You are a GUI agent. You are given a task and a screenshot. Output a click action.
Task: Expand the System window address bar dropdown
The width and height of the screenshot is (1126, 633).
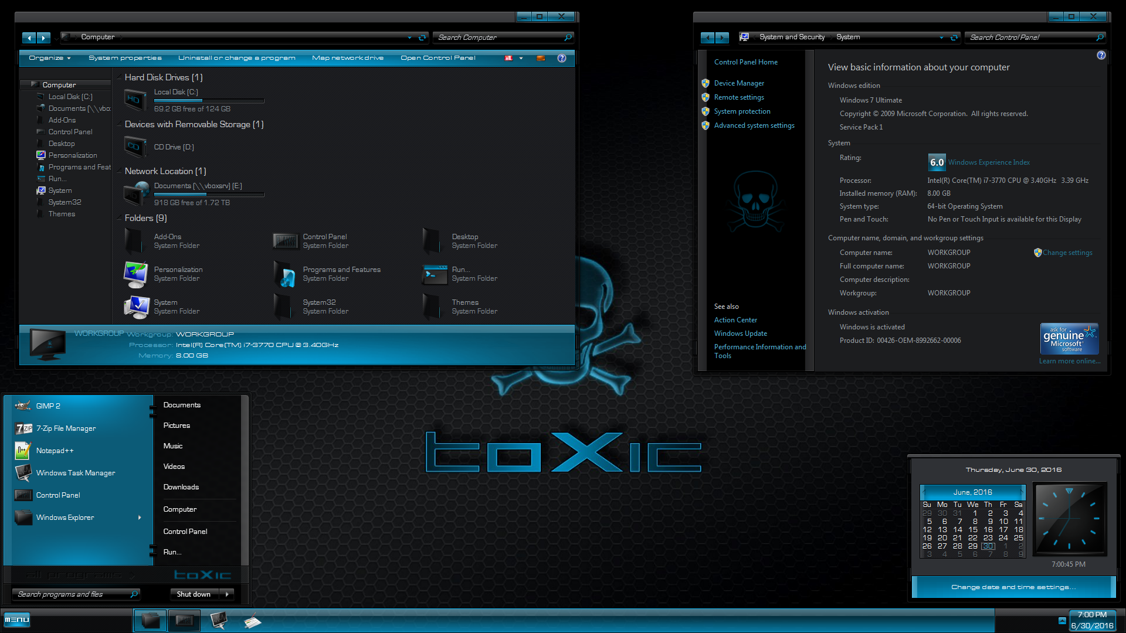point(942,38)
